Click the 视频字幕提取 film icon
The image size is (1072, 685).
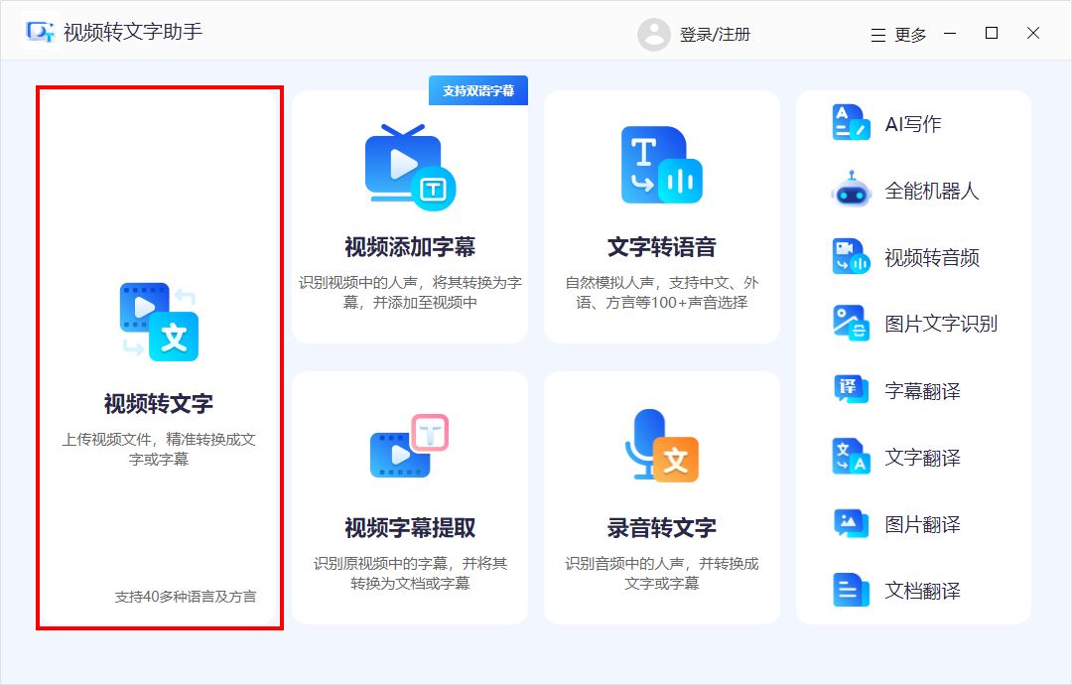(410, 446)
